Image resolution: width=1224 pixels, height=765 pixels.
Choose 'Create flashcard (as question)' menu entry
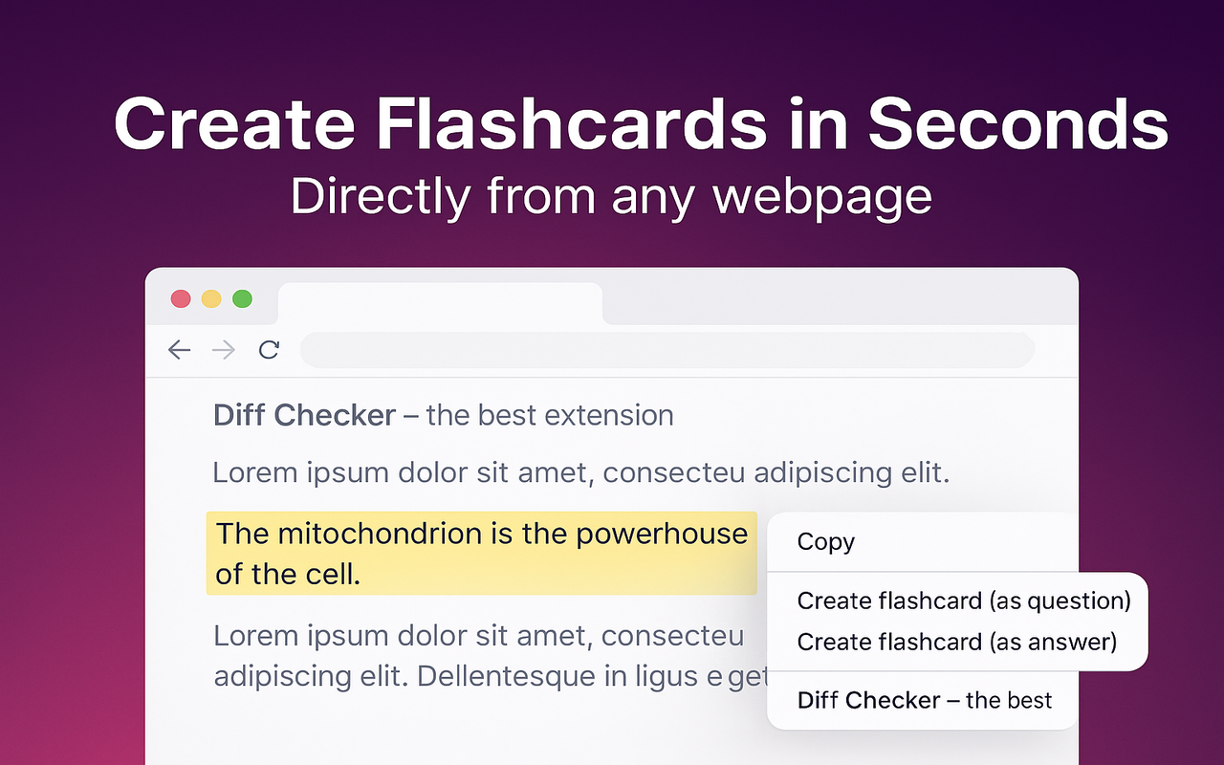(x=963, y=601)
